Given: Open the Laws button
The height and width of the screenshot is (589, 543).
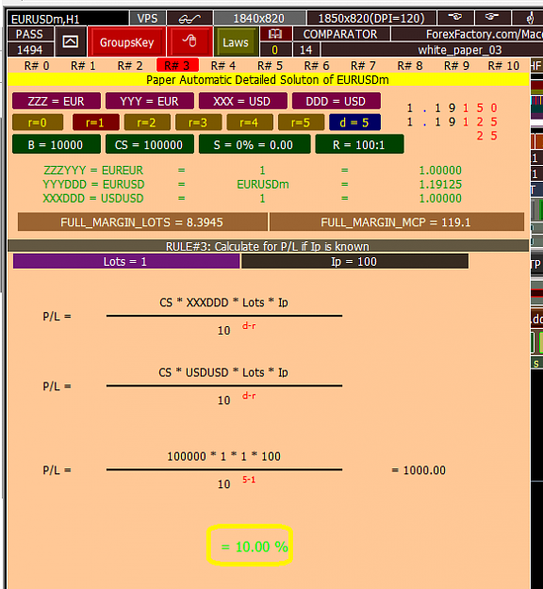Looking at the screenshot, I should tap(236, 42).
